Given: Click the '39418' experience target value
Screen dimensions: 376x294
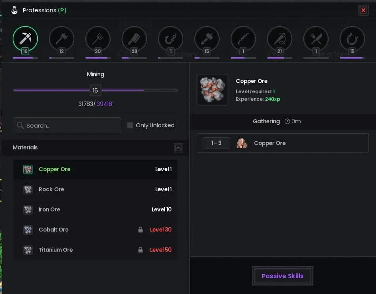Looking at the screenshot, I should [x=104, y=104].
